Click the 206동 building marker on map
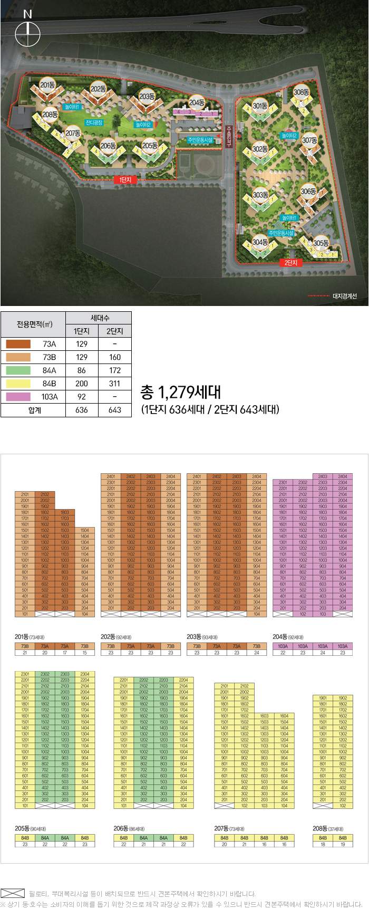 [108, 146]
